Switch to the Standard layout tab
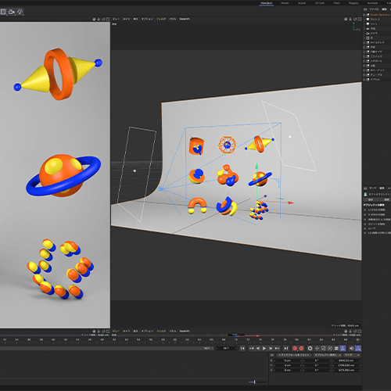Image resolution: width=391 pixels, height=391 pixels. (267, 3)
